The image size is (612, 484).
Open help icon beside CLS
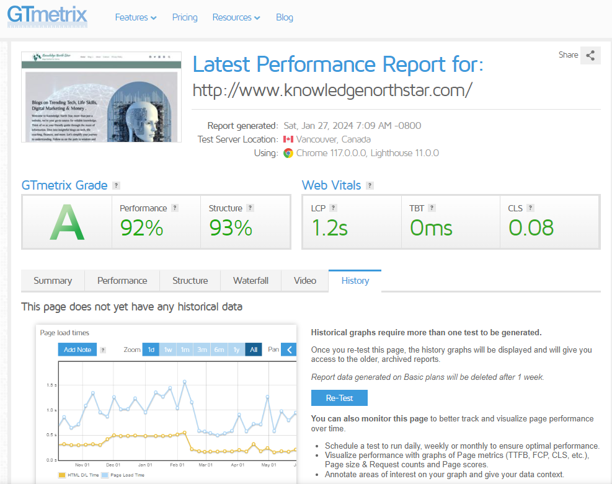(x=530, y=208)
